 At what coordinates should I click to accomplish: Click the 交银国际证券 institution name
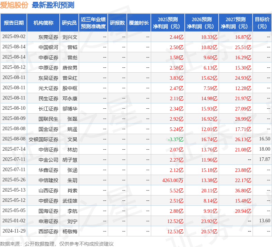[43, 139]
